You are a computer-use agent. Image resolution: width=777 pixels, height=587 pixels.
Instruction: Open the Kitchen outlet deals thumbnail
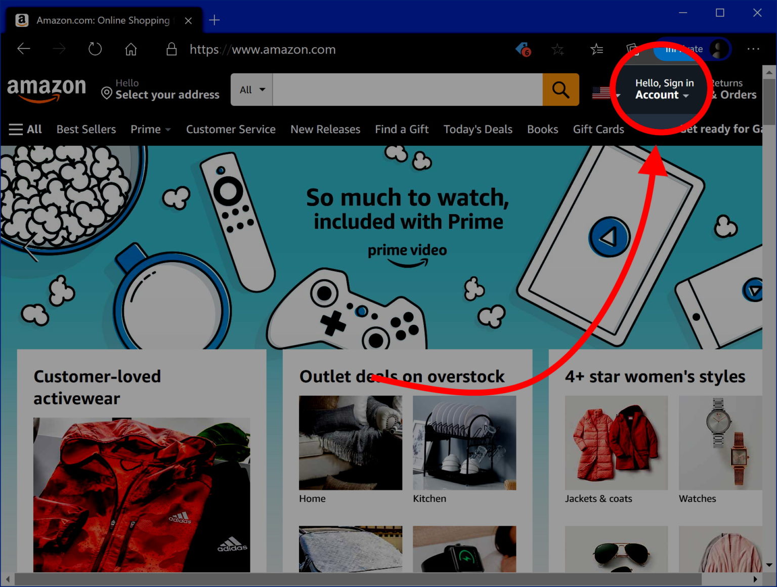tap(464, 443)
